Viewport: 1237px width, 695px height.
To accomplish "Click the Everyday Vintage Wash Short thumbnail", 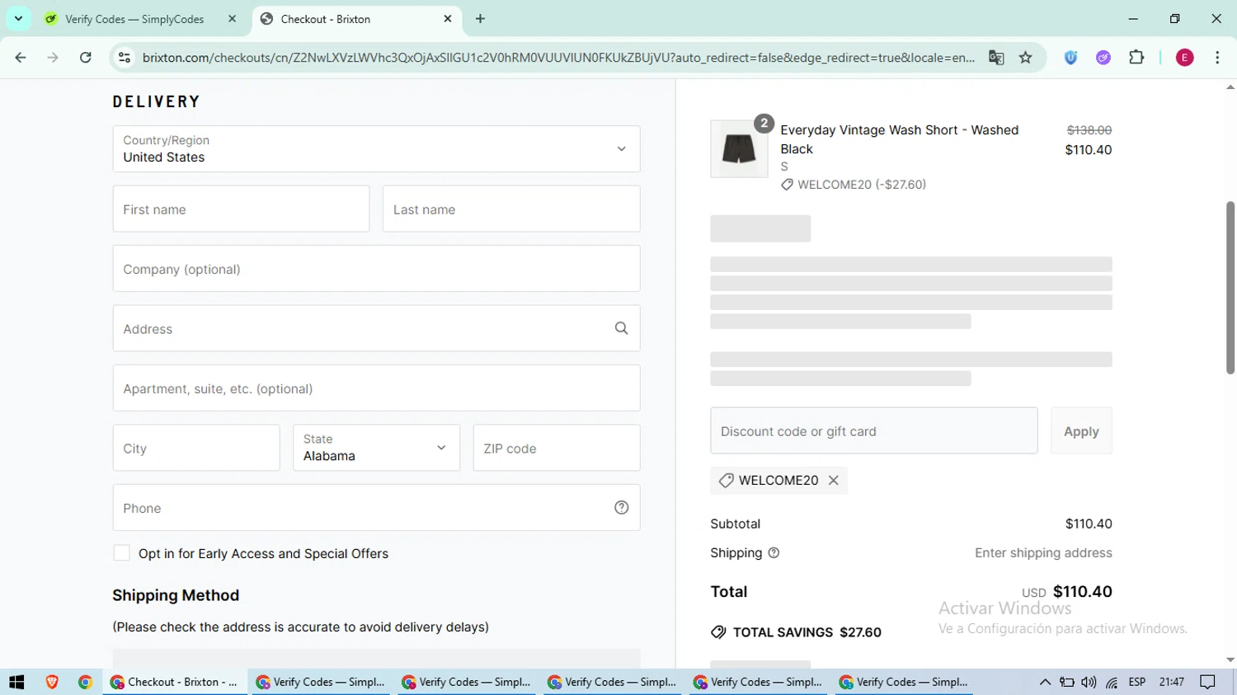I will click(x=739, y=149).
